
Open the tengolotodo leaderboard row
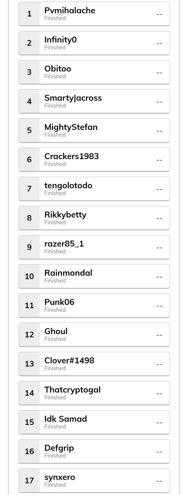tap(94, 189)
